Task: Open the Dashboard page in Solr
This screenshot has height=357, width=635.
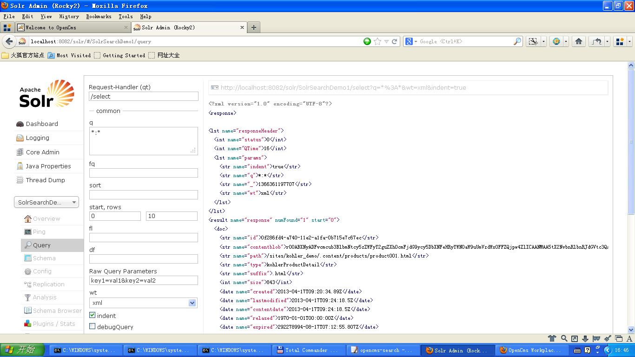Action: click(42, 124)
